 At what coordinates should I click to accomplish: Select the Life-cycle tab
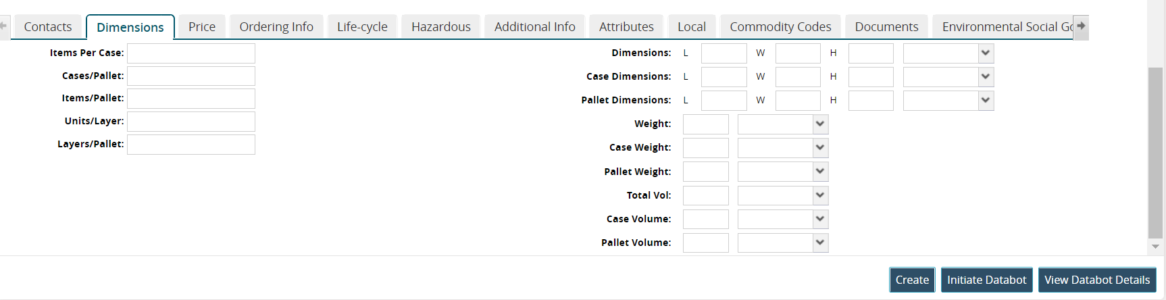coord(362,27)
